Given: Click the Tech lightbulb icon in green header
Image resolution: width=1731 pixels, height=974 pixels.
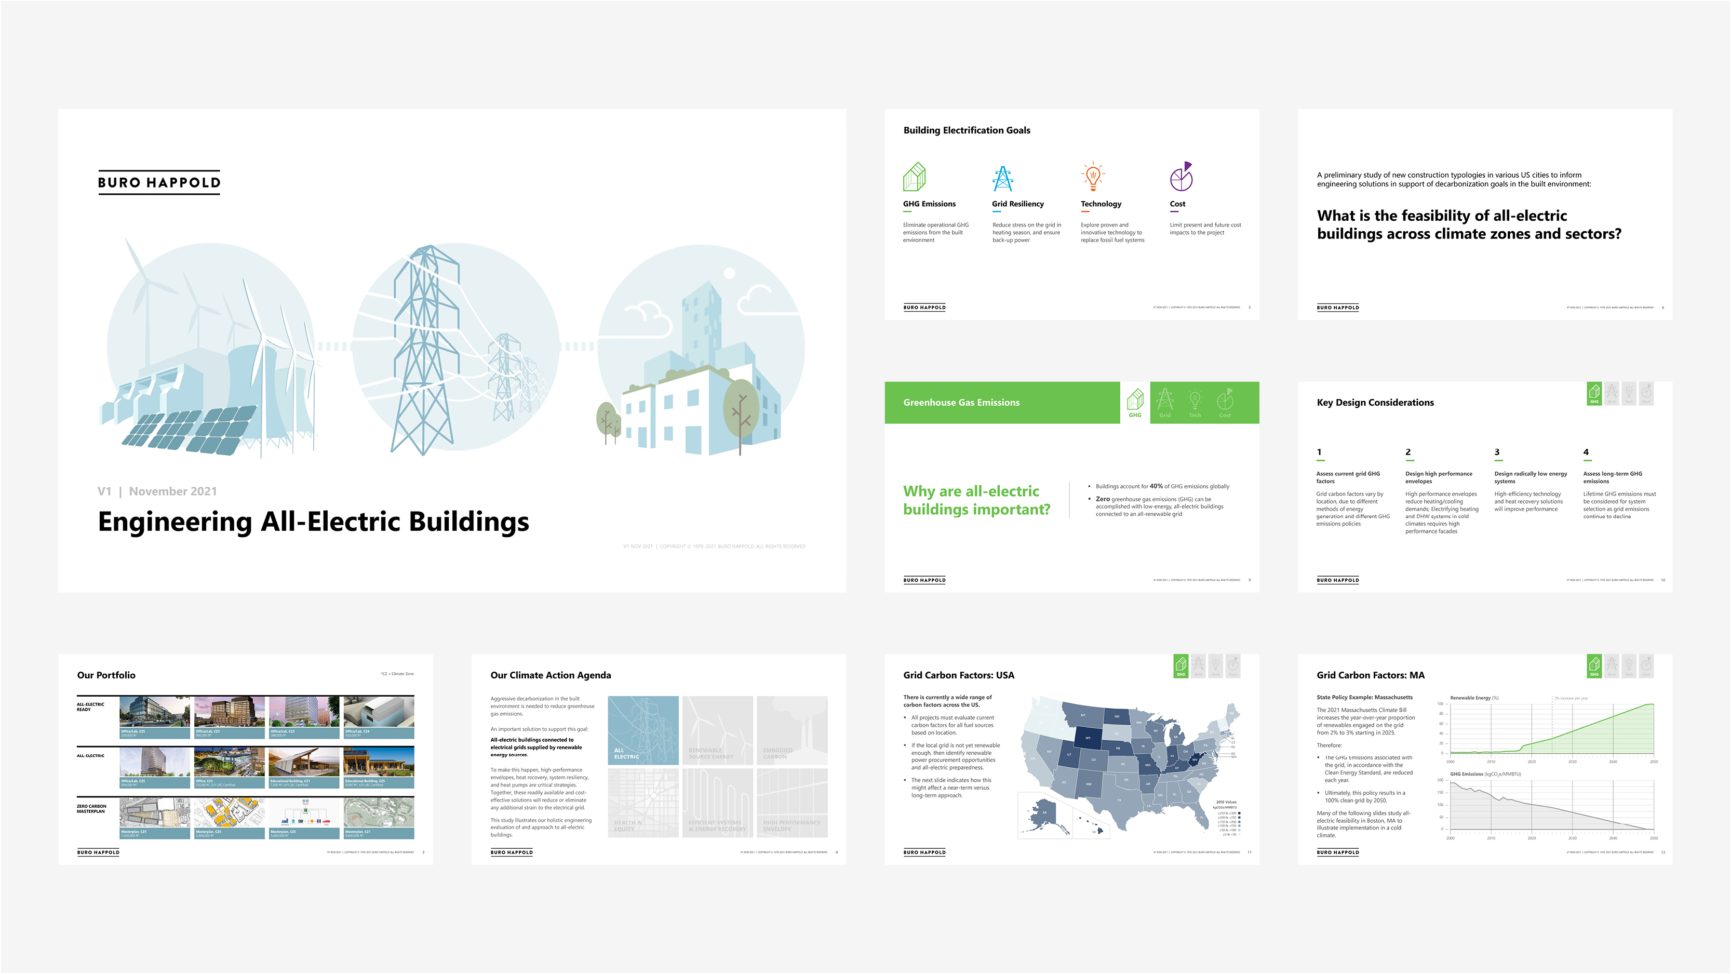Looking at the screenshot, I should tap(1195, 403).
